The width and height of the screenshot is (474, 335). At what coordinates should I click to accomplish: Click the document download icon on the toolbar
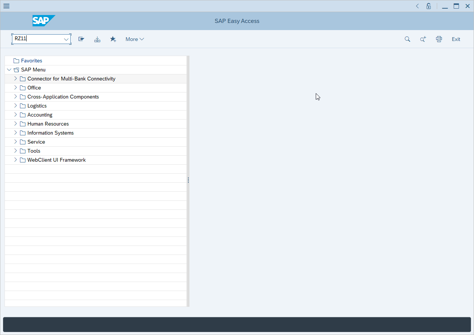[x=97, y=39]
